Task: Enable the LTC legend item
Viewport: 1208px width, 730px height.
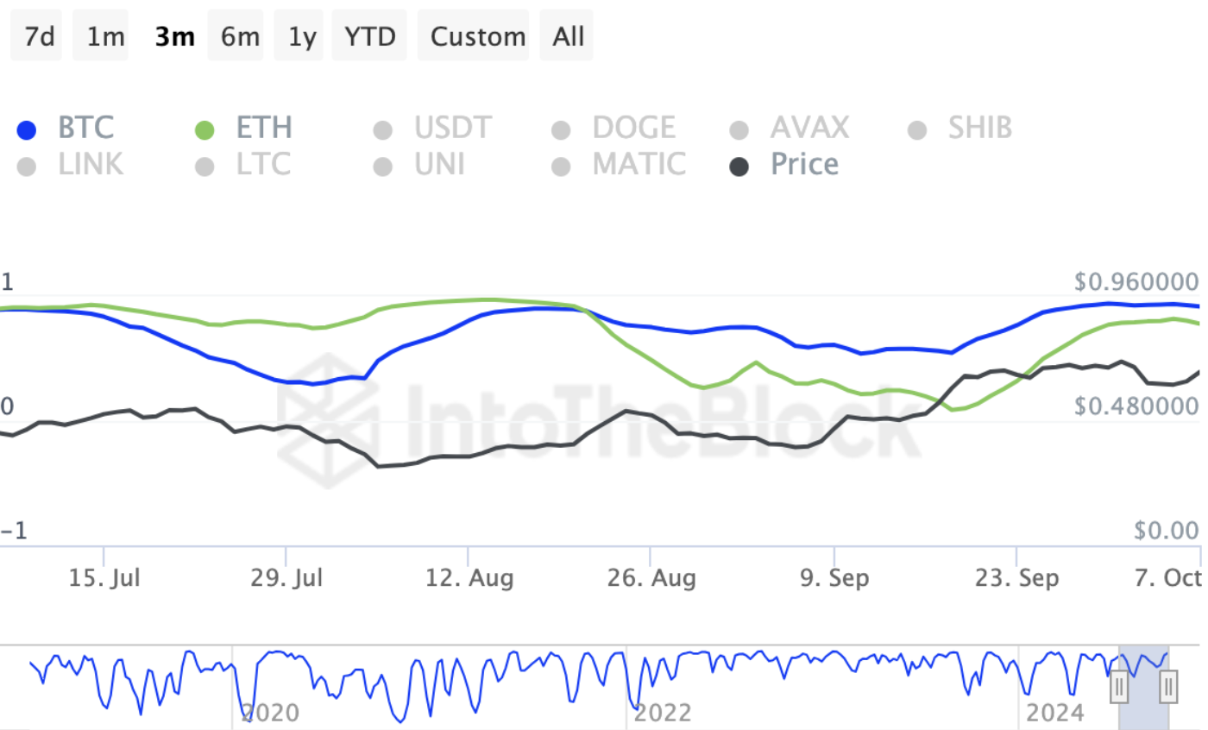Action: click(204, 166)
